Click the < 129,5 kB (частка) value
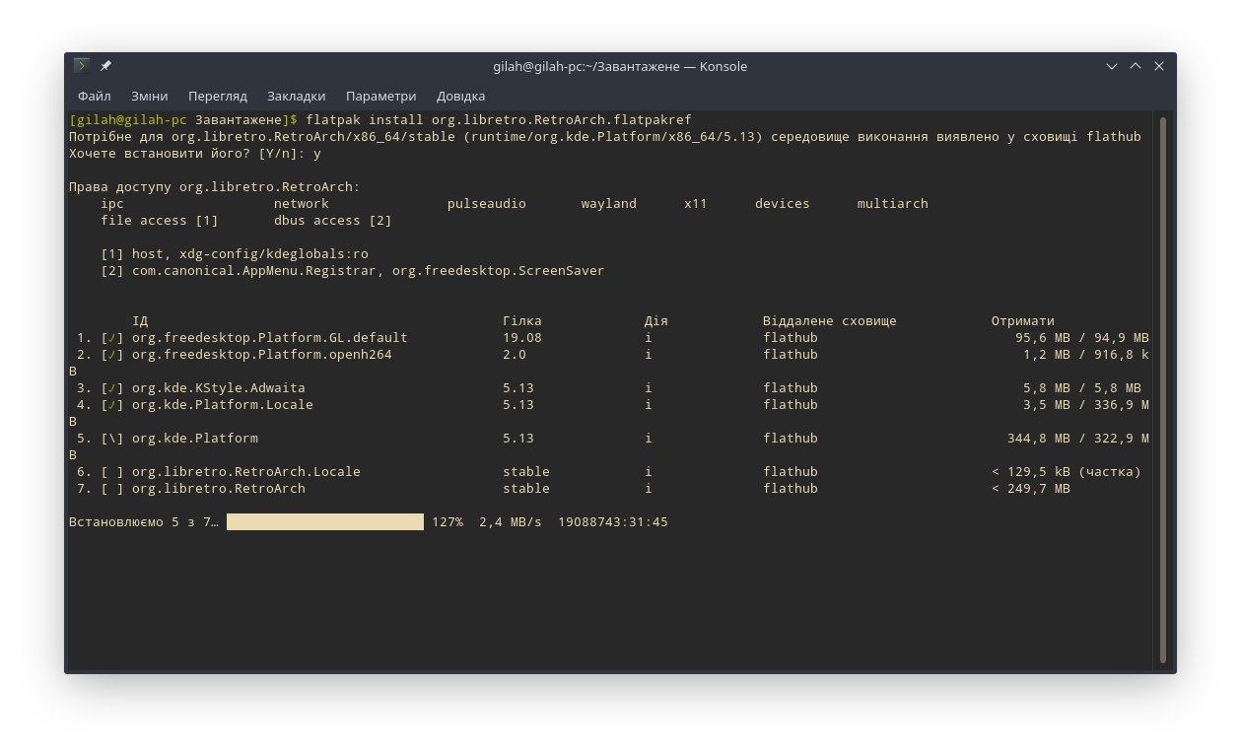 pos(1066,471)
